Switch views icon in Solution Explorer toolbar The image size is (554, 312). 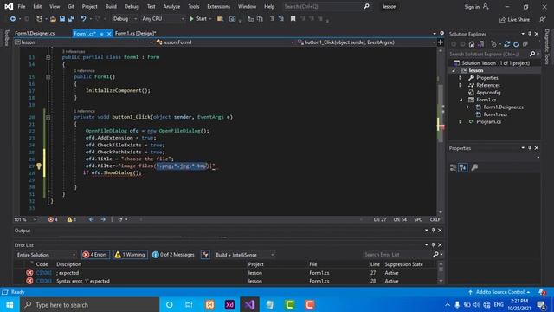(481, 44)
